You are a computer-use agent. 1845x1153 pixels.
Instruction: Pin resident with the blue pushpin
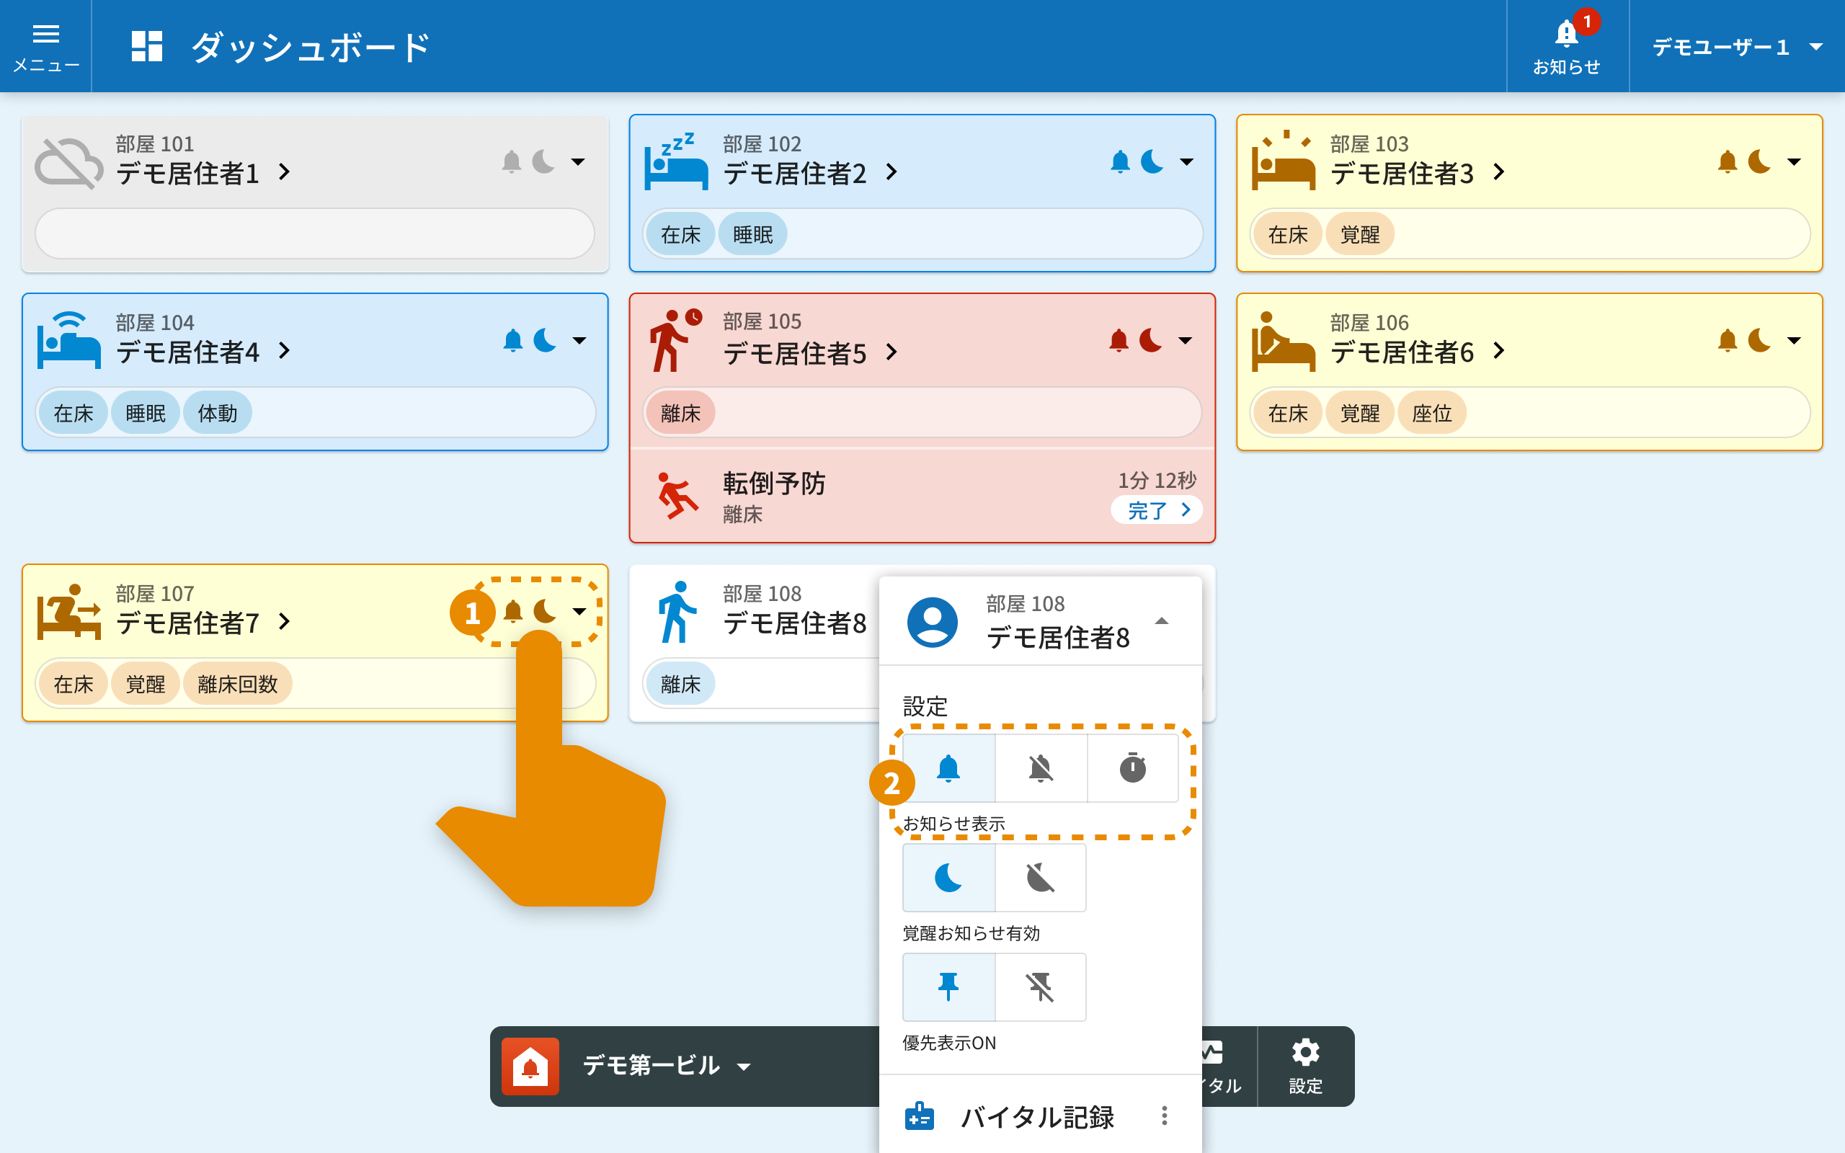point(948,987)
